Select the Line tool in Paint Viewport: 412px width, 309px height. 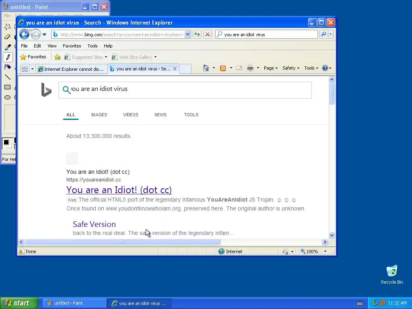click(8, 77)
